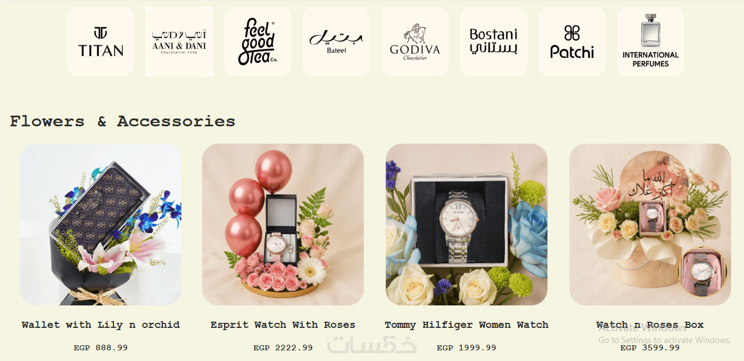744x361 pixels.
Task: Open the Godiva Chocolatier brand tile
Action: pyautogui.click(x=415, y=42)
